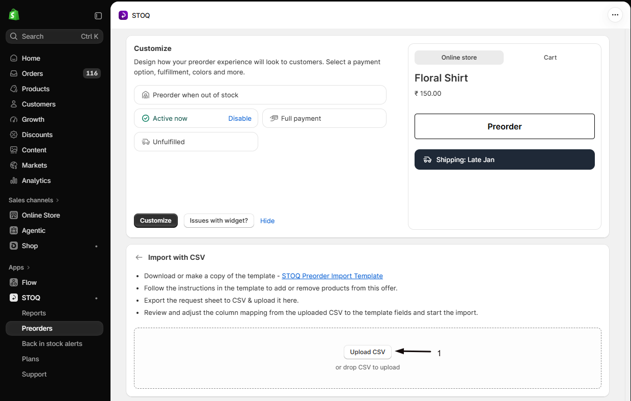The width and height of the screenshot is (631, 401).
Task: Go to Home in the sidebar
Action: click(x=54, y=58)
